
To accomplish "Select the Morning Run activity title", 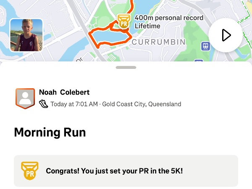I will tap(50, 132).
